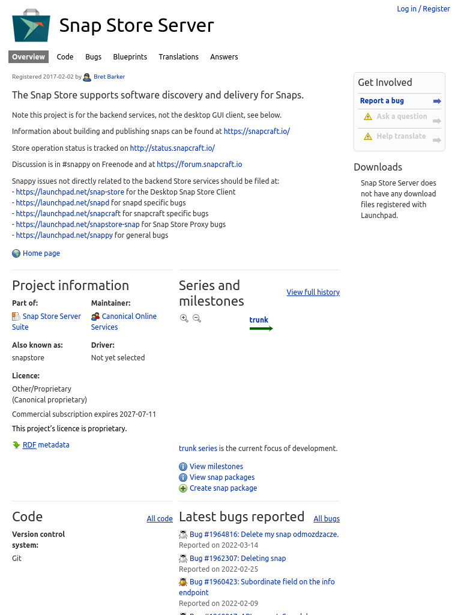461x615 pixels.
Task: Open Canonical Online Services maintainer link
Action: pyautogui.click(x=124, y=322)
